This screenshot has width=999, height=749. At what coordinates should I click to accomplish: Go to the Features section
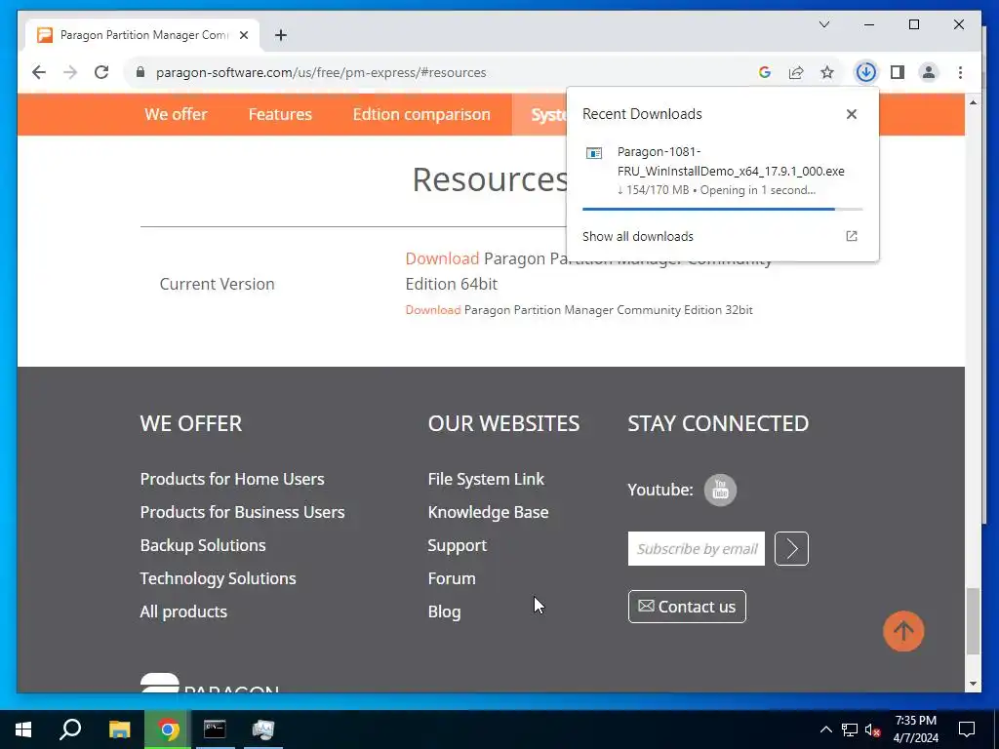[x=280, y=114]
